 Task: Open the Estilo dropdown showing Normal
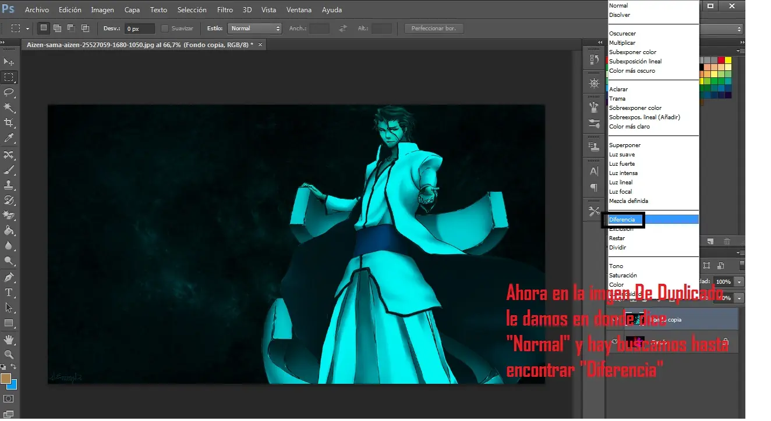254,28
